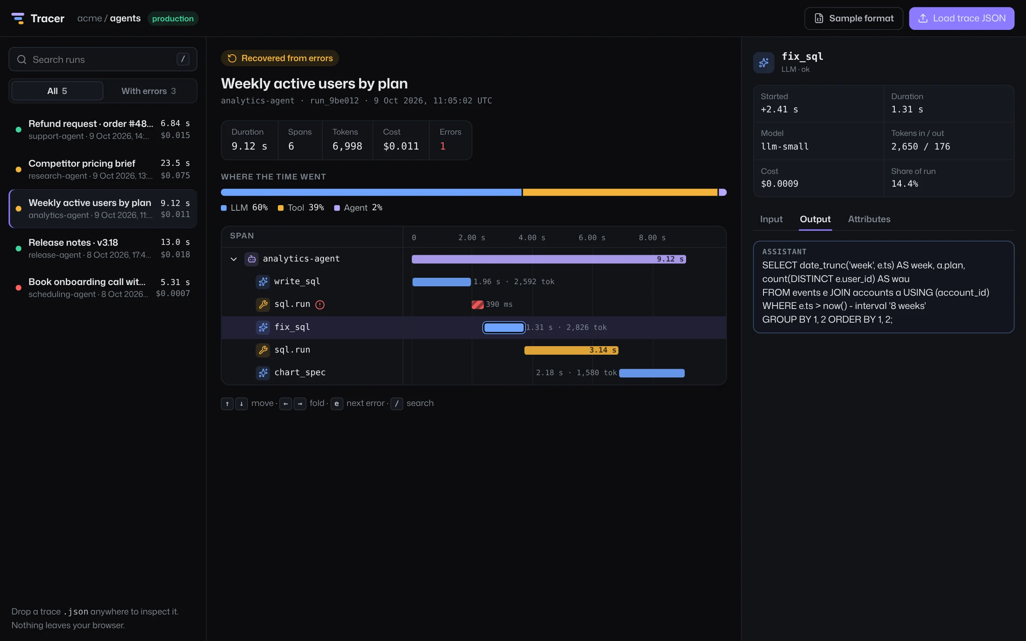Click the Agent 2% legend entry

tap(358, 208)
